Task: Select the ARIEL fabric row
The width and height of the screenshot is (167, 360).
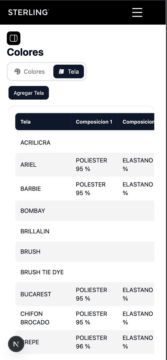Action: [28, 165]
